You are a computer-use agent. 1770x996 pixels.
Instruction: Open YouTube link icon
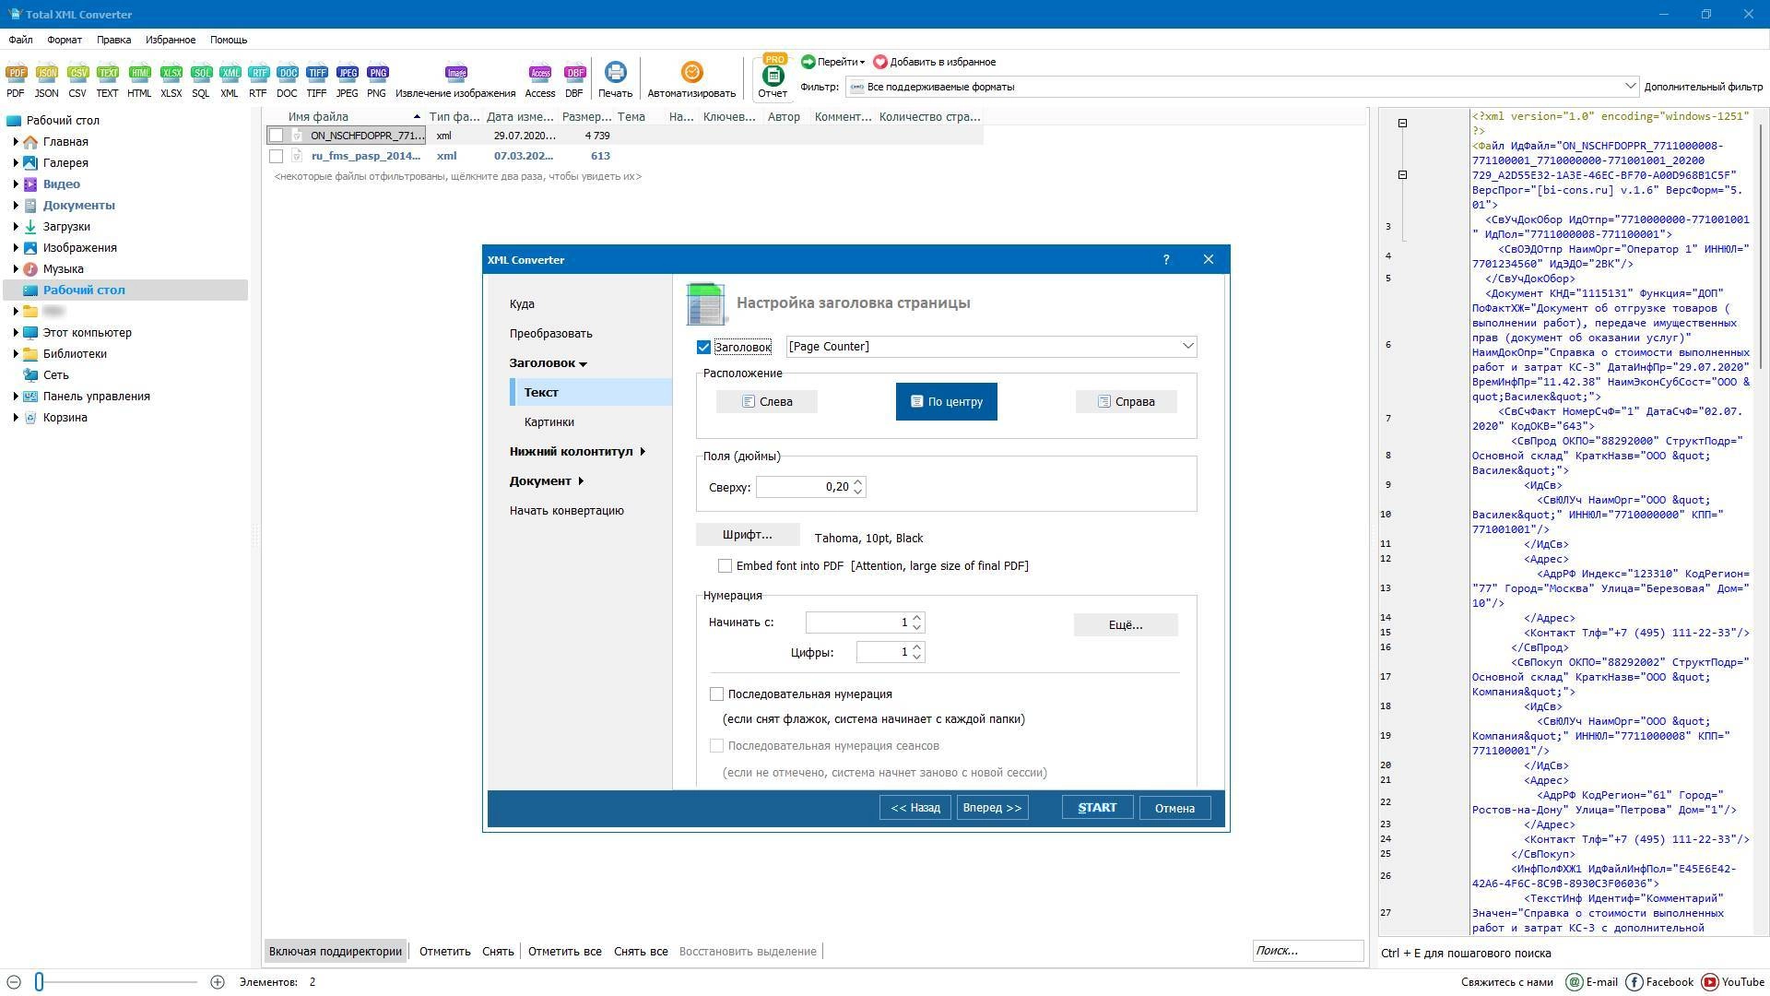pyautogui.click(x=1710, y=982)
